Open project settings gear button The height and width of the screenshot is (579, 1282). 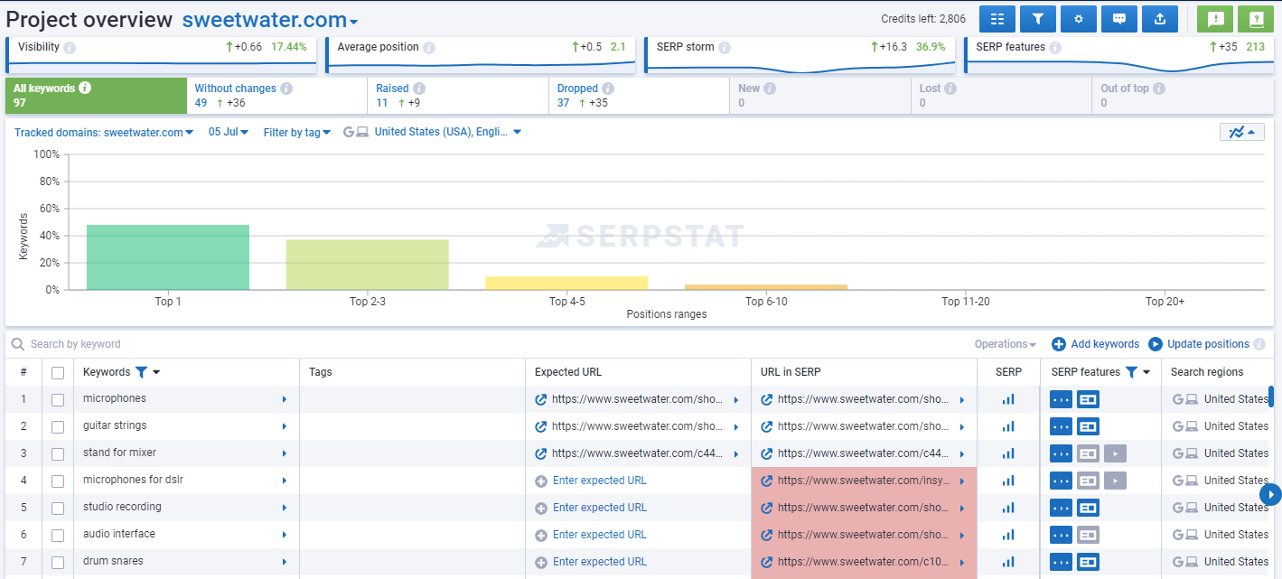1079,18
